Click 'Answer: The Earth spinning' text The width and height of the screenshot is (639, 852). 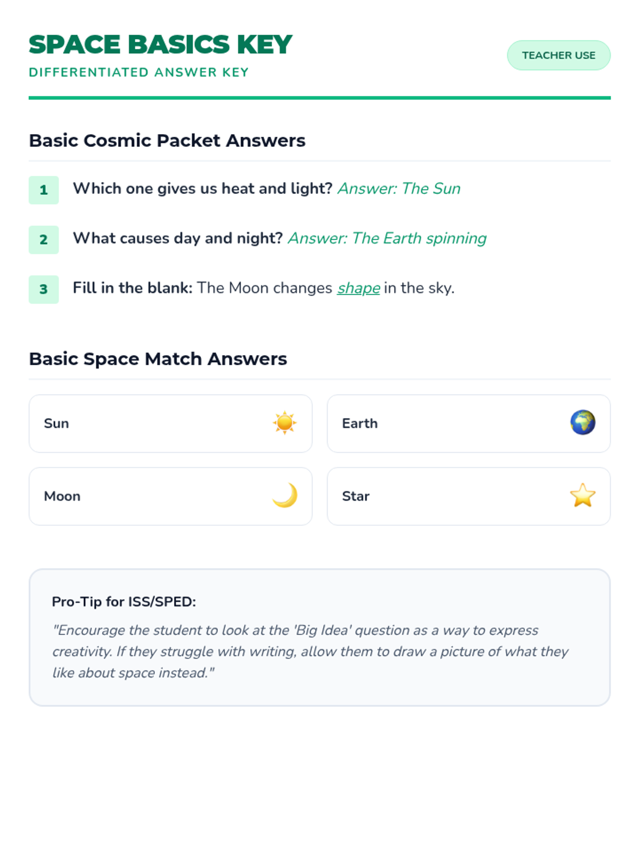(387, 238)
